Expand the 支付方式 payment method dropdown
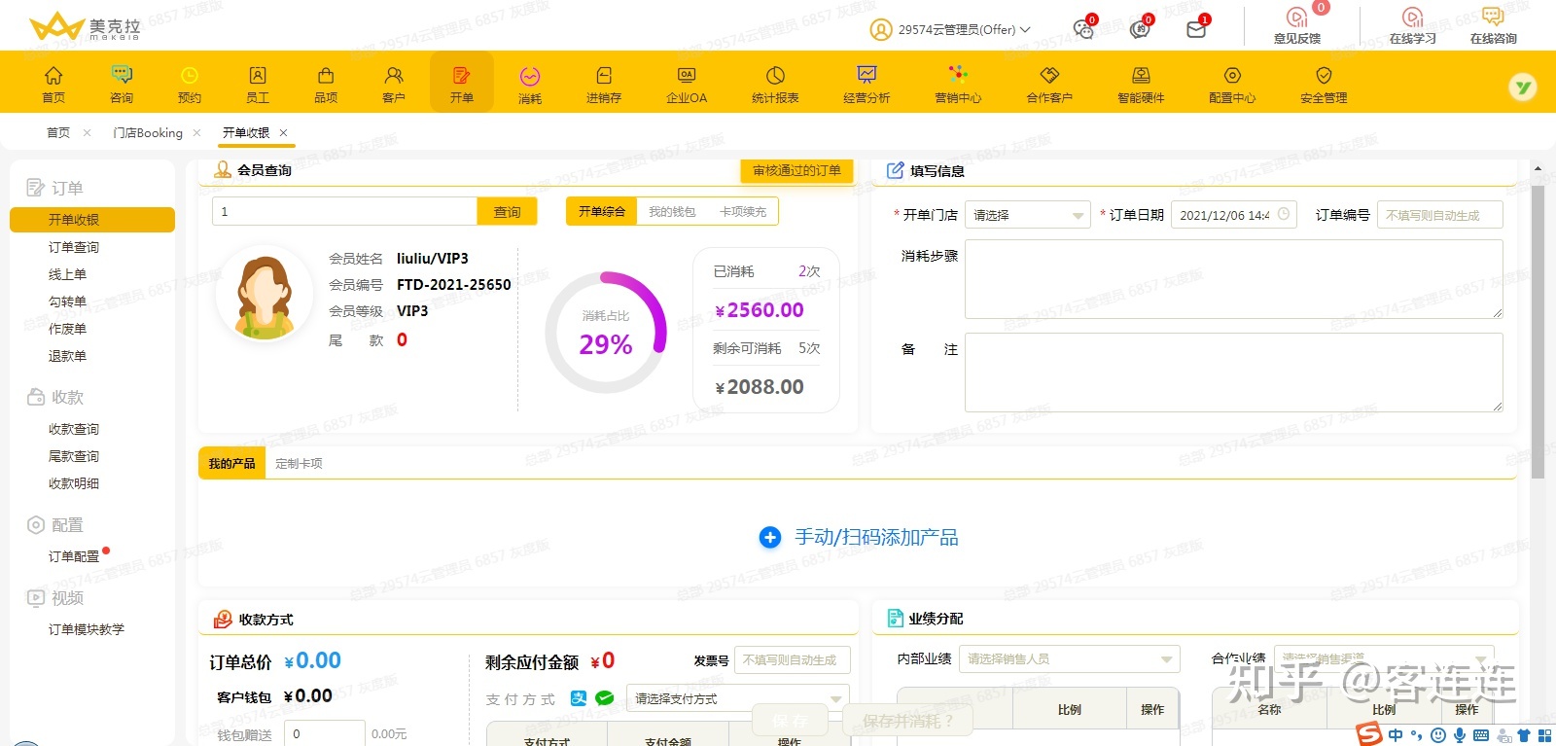 737,698
